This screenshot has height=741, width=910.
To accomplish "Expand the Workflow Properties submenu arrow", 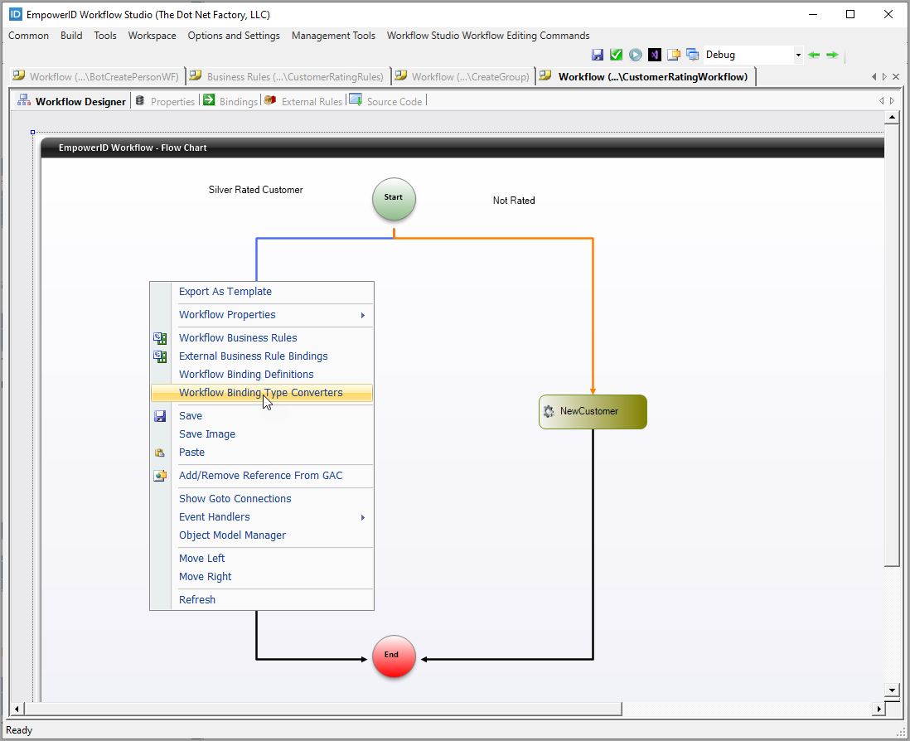I will [363, 315].
